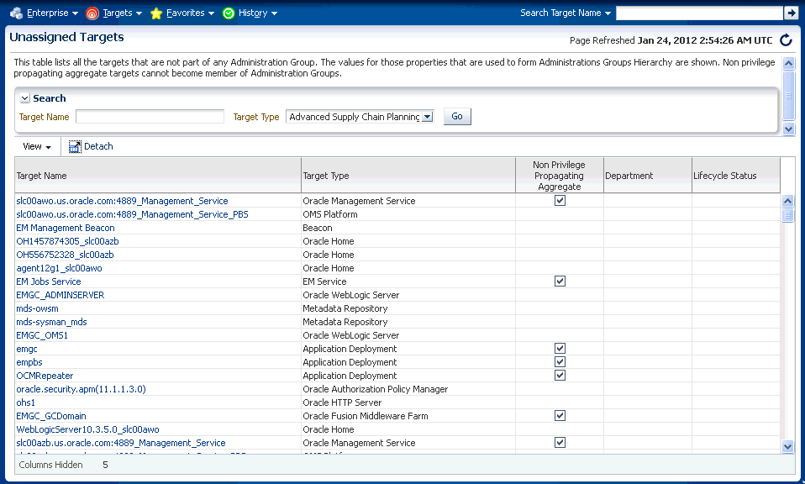
Task: Toggle checkbox for EMGC_GCDomain row
Action: tap(560, 416)
